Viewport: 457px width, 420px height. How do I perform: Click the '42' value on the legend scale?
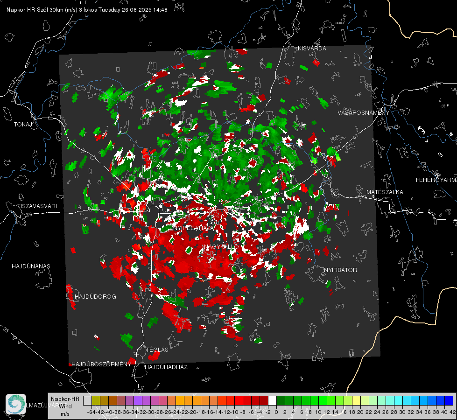(x=453, y=412)
